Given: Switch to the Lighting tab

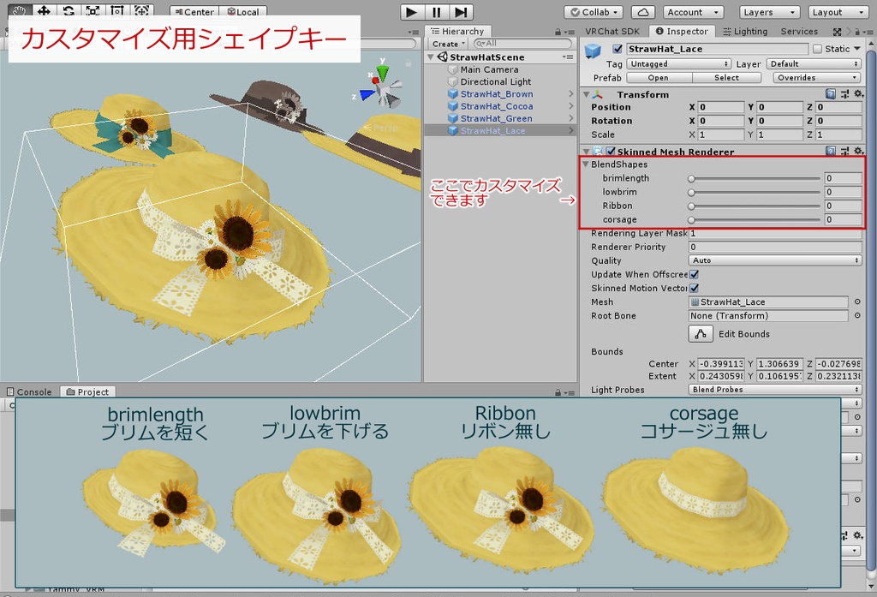Looking at the screenshot, I should point(745,32).
